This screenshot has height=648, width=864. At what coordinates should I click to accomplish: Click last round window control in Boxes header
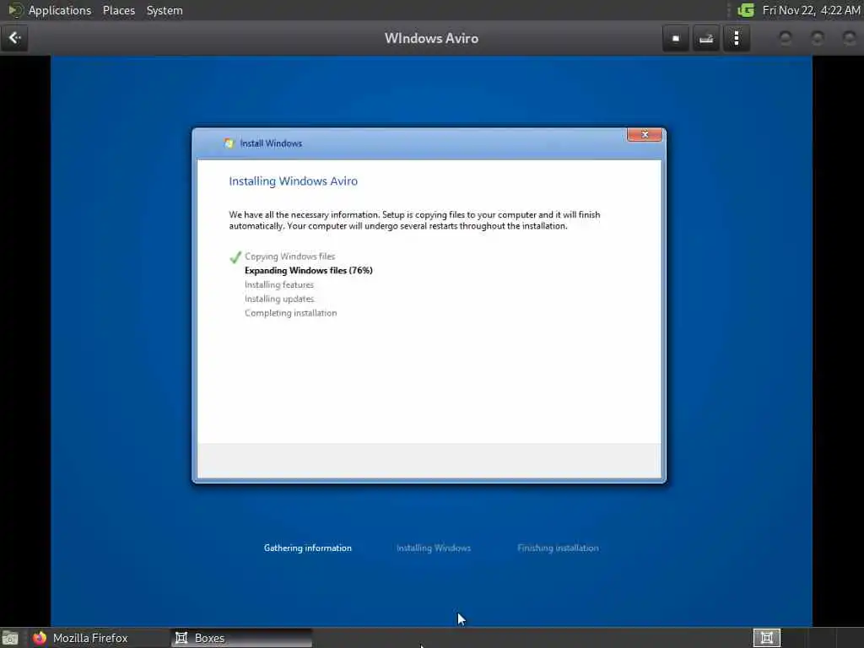pos(849,38)
